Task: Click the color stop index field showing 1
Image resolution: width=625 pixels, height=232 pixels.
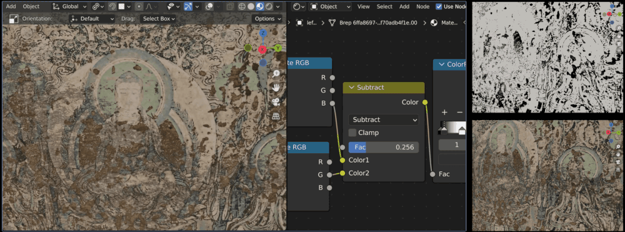Action: point(452,144)
